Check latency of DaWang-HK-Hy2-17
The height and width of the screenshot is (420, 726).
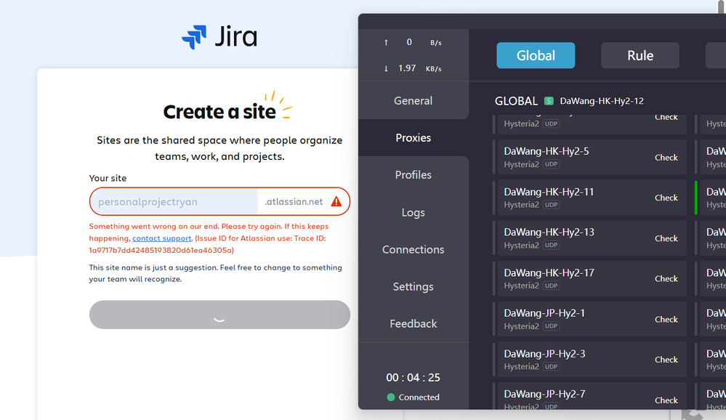coord(666,279)
